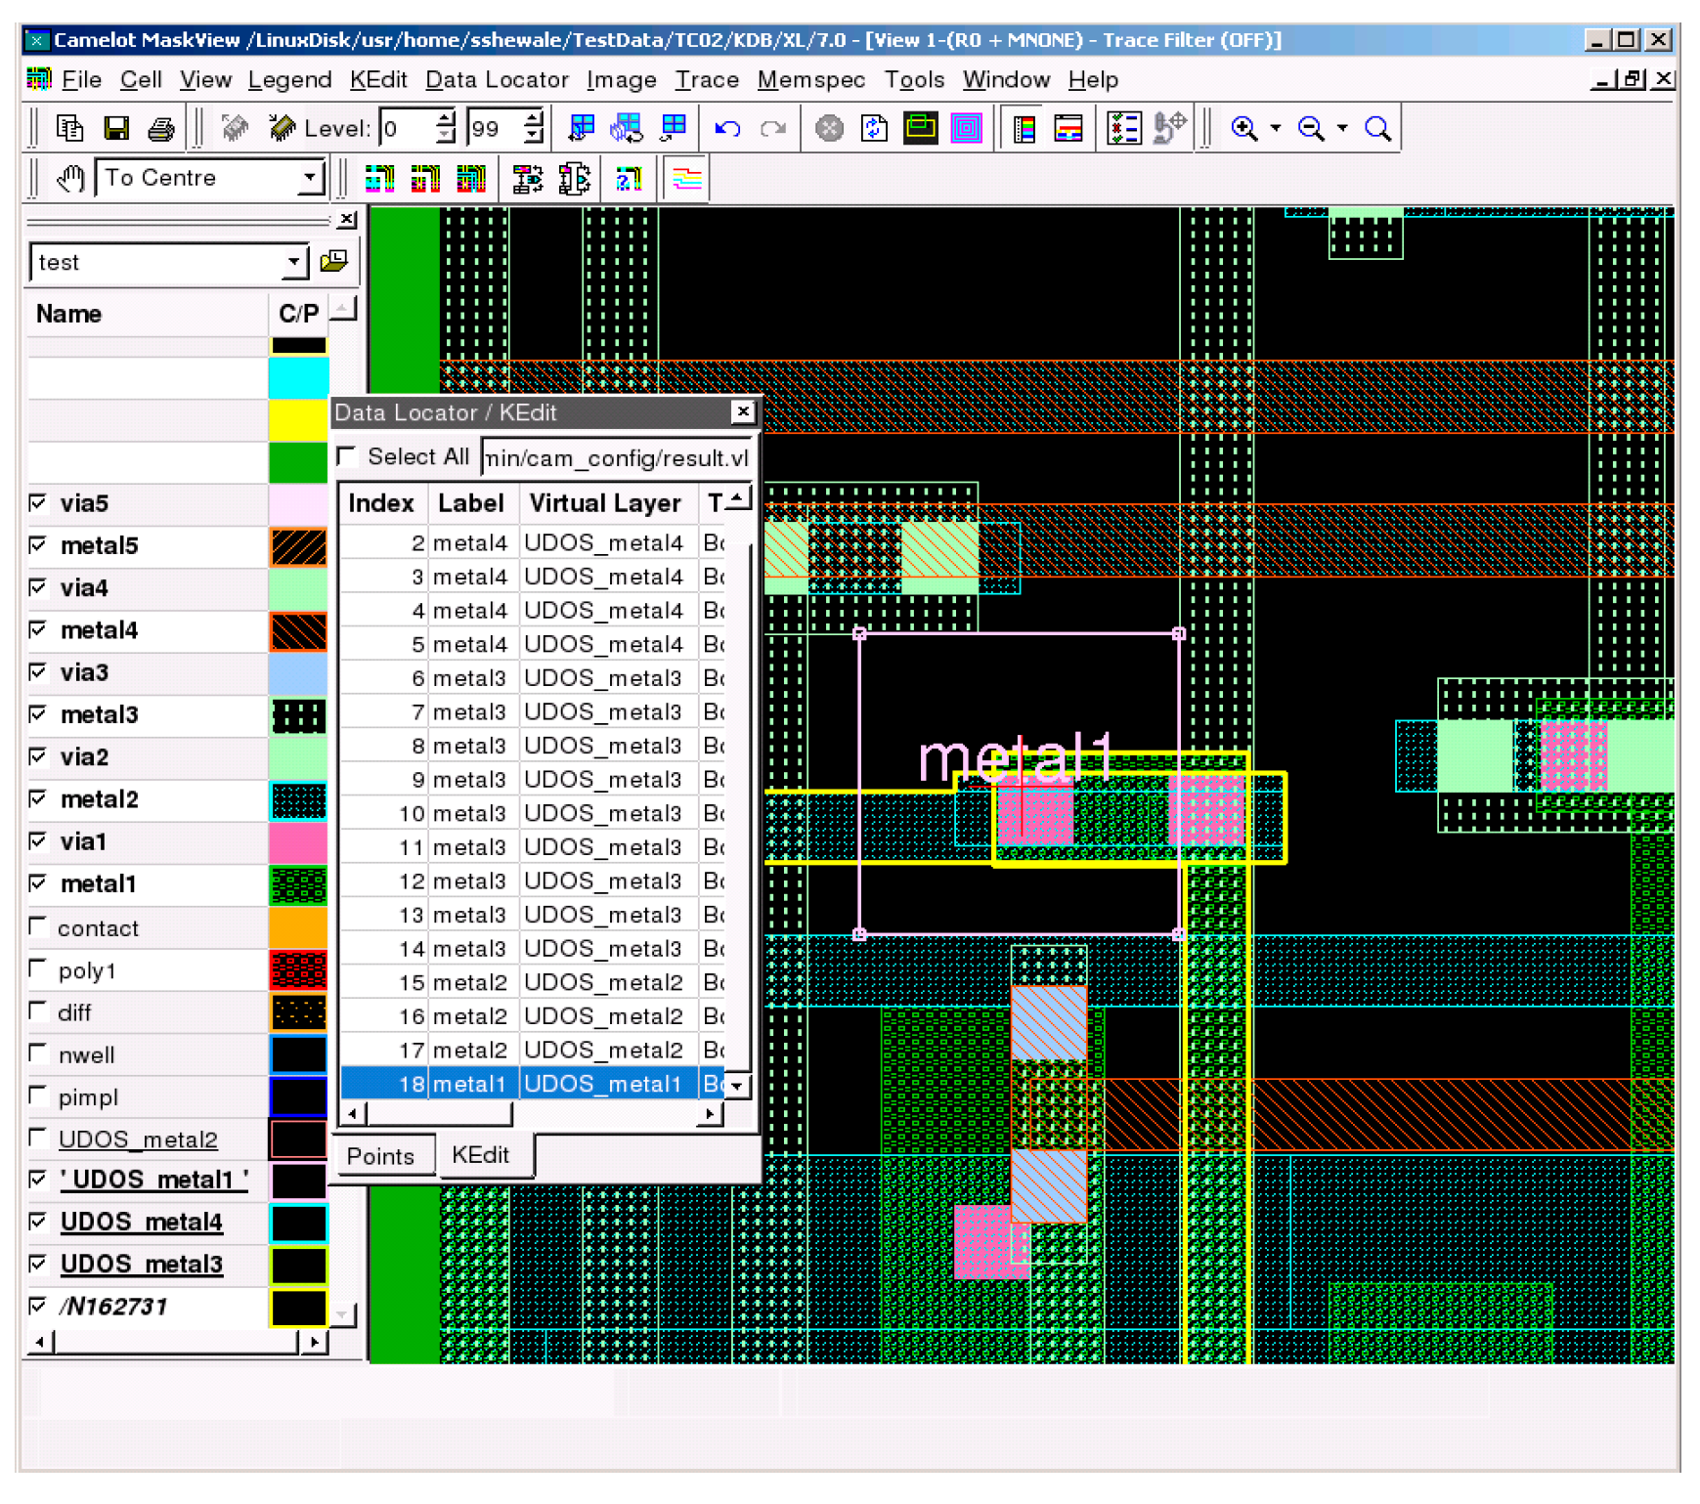
Task: Open the Zoom In options arrow
Action: [1275, 129]
